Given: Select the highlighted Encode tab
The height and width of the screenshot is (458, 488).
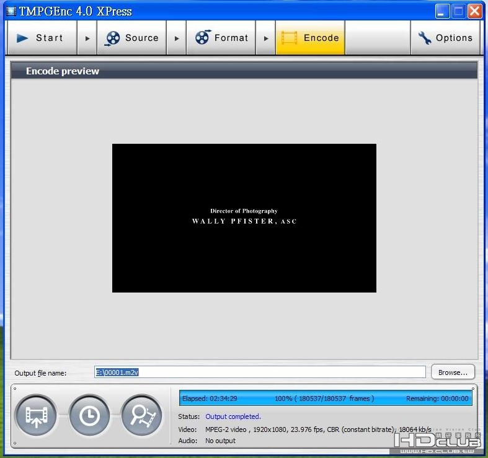Looking at the screenshot, I should 310,38.
